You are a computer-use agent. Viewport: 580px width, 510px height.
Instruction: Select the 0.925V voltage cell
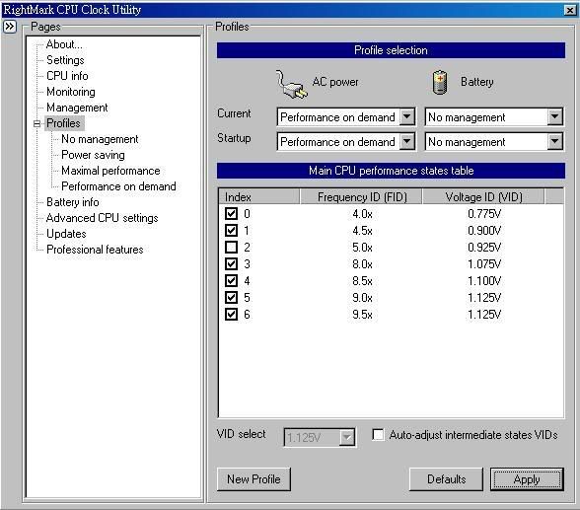[484, 248]
